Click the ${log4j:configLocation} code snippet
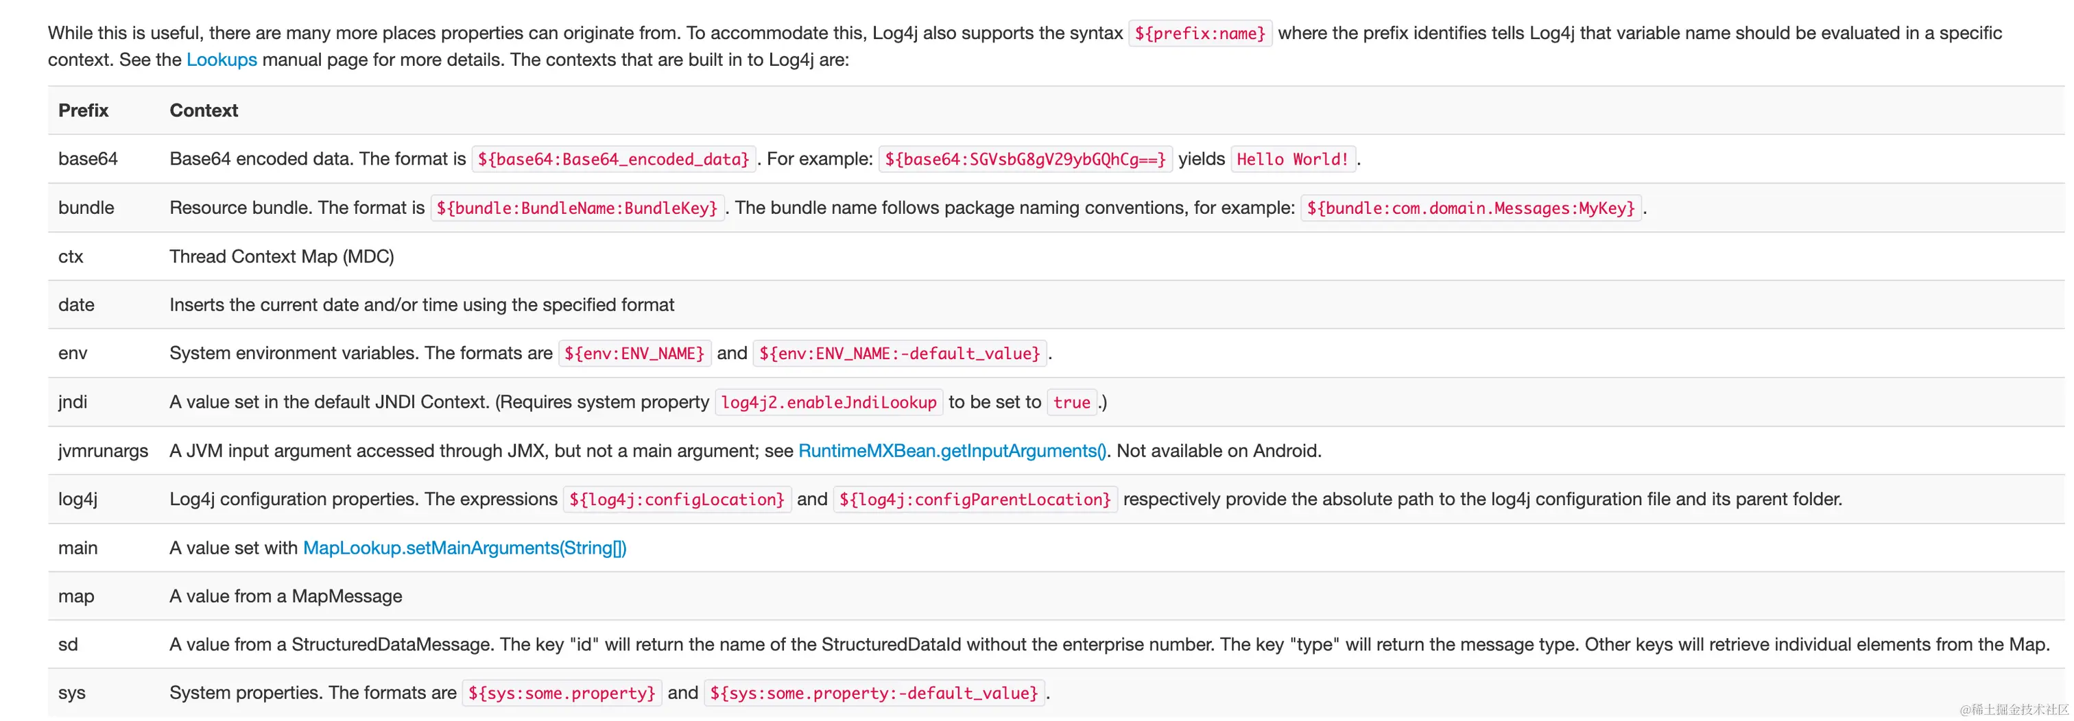This screenshot has height=721, width=2074. point(676,500)
